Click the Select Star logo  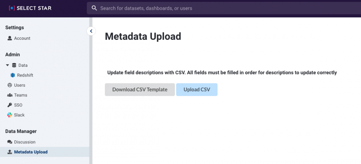(30, 8)
